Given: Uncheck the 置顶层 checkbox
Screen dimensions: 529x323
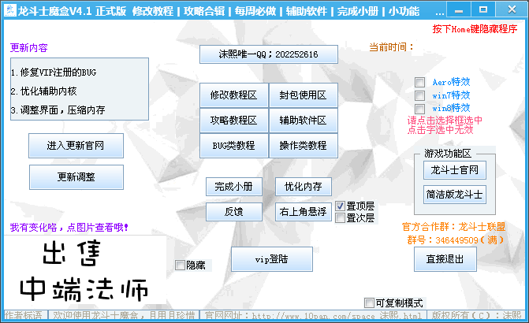Looking at the screenshot, I should [341, 206].
